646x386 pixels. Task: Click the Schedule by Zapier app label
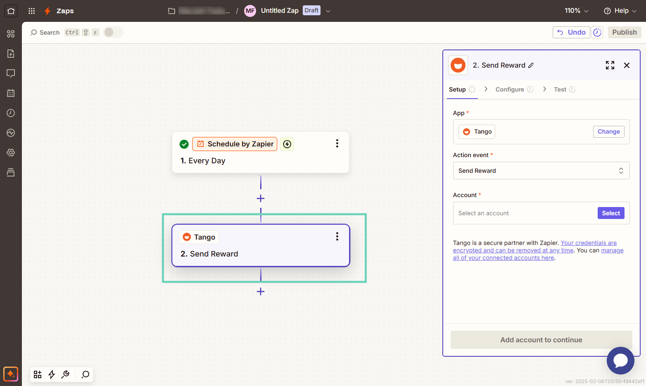[235, 144]
